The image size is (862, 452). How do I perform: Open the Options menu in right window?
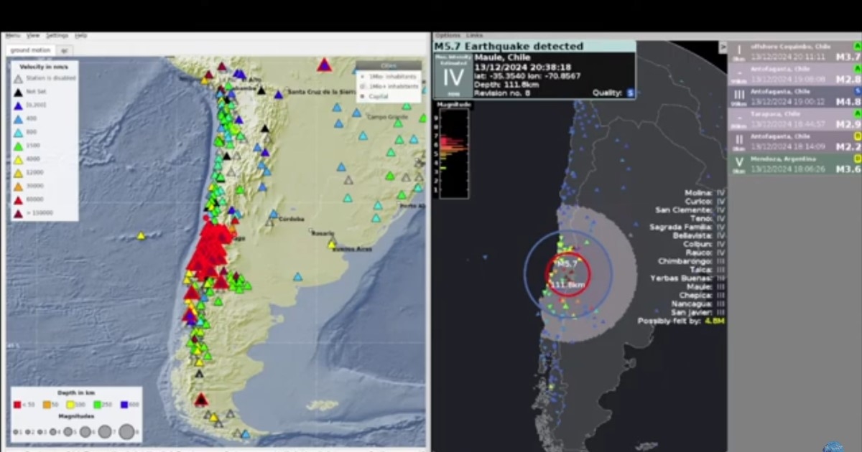coord(447,35)
